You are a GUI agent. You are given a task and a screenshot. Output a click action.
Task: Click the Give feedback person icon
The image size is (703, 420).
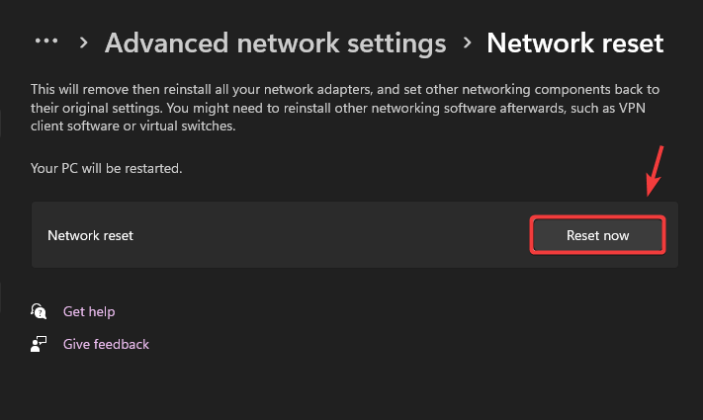[x=40, y=344]
